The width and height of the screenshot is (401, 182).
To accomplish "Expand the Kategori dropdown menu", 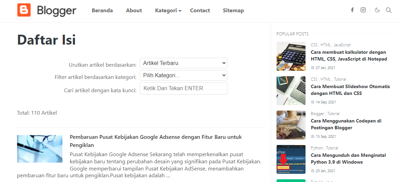I will [168, 11].
